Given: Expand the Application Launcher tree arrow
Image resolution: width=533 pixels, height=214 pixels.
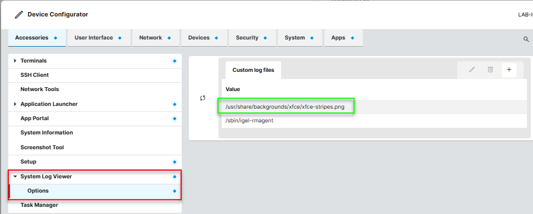Looking at the screenshot, I should click(x=15, y=104).
